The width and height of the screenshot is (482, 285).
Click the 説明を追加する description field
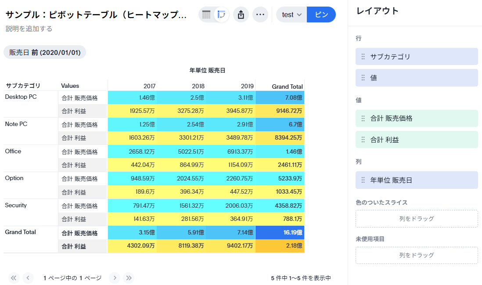coord(29,29)
